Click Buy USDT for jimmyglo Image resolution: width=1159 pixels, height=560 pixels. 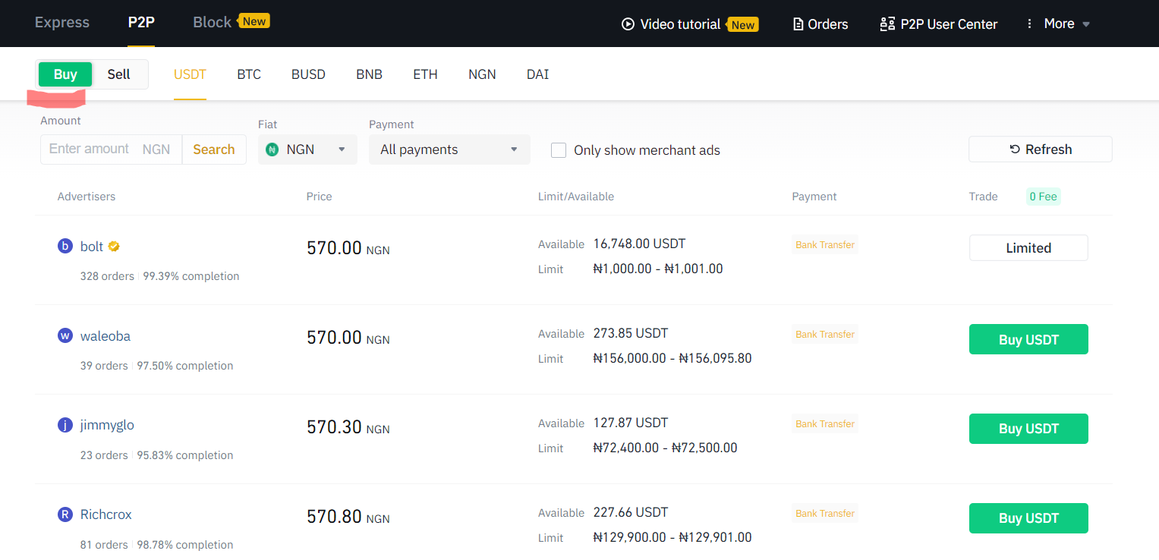pyautogui.click(x=1028, y=429)
